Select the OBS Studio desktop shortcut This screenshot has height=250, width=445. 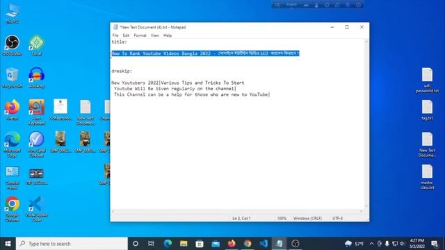13,45
